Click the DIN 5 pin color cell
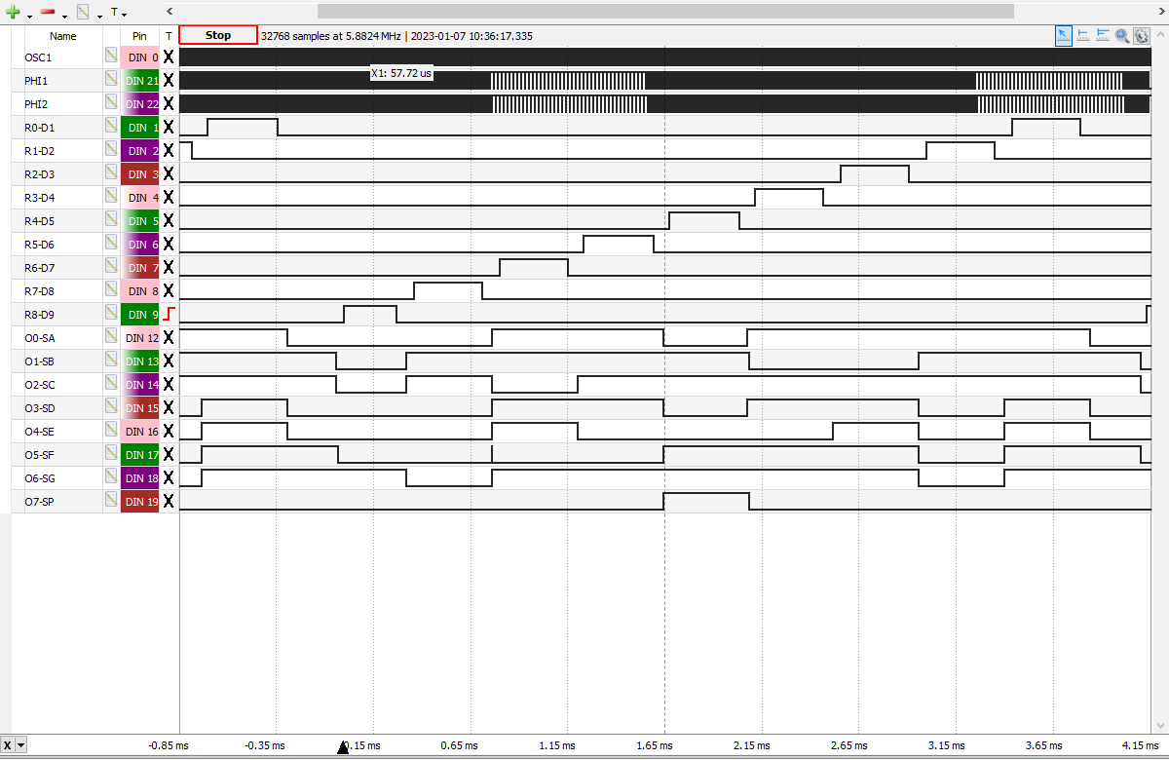The height and width of the screenshot is (760, 1169). pyautogui.click(x=139, y=221)
